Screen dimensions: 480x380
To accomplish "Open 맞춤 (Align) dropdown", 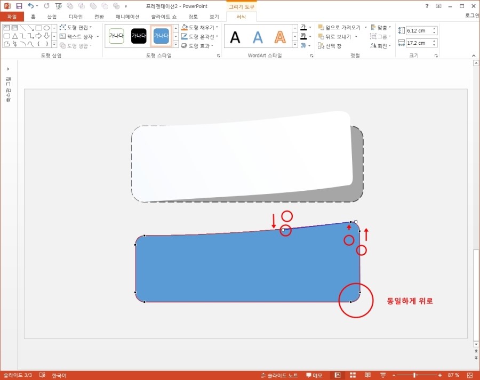I will pos(381,28).
